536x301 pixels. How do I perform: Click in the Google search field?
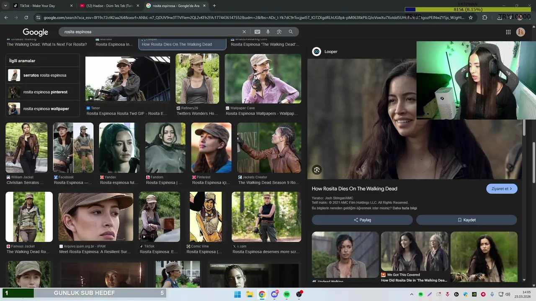coord(151,32)
